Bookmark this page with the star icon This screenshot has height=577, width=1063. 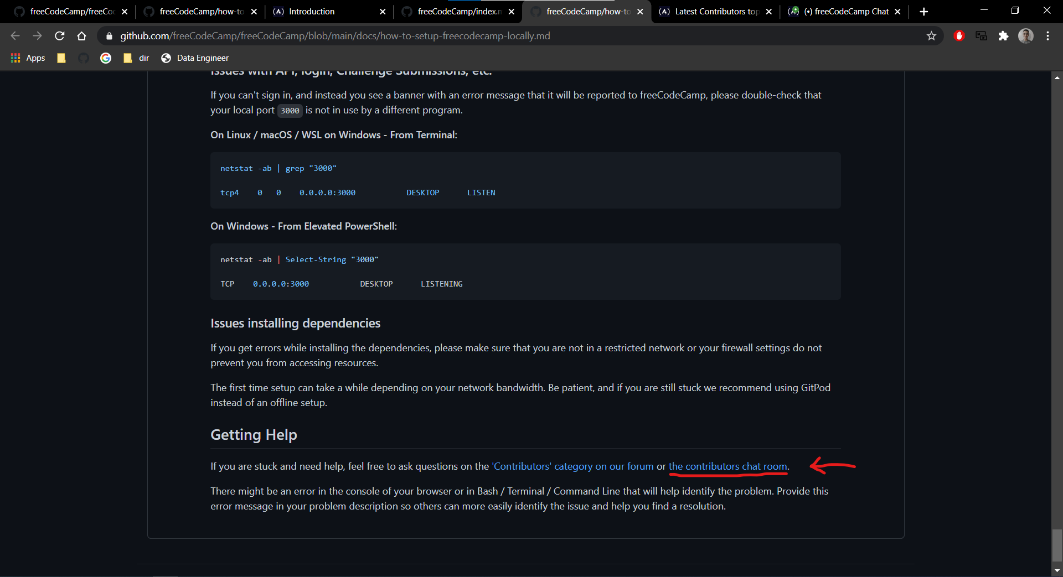click(931, 36)
